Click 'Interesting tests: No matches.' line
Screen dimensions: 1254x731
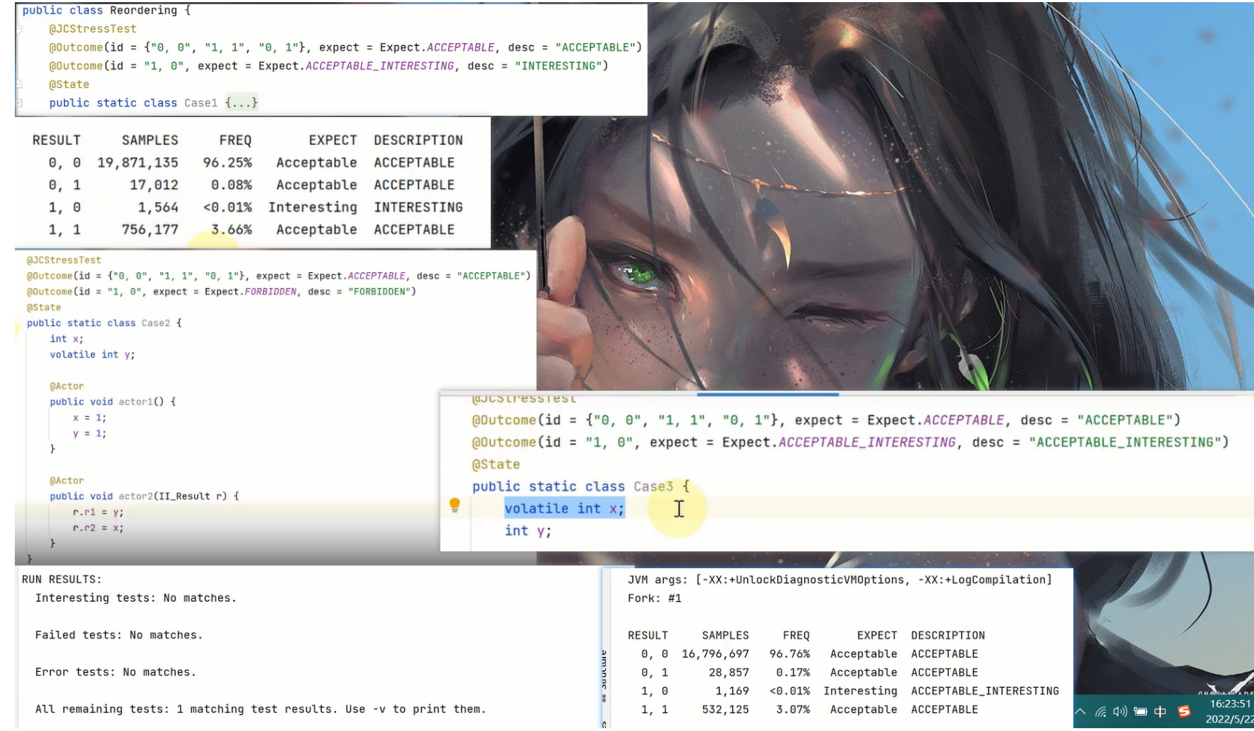coord(136,598)
